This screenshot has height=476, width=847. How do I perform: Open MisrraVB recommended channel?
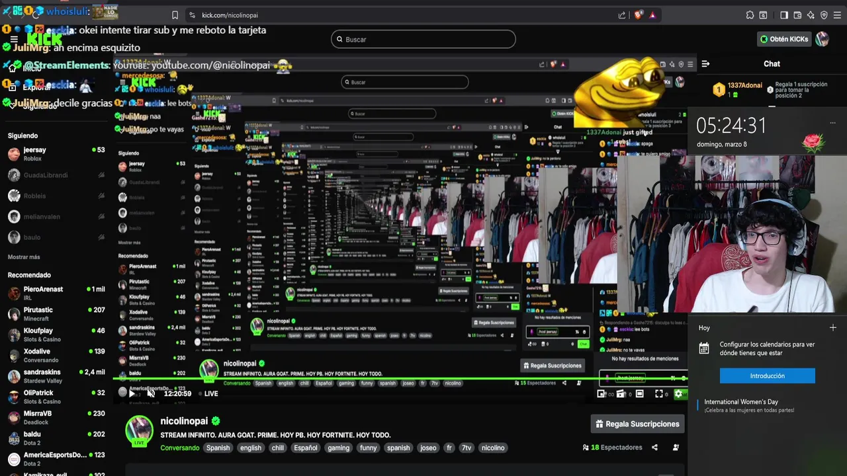coord(56,417)
